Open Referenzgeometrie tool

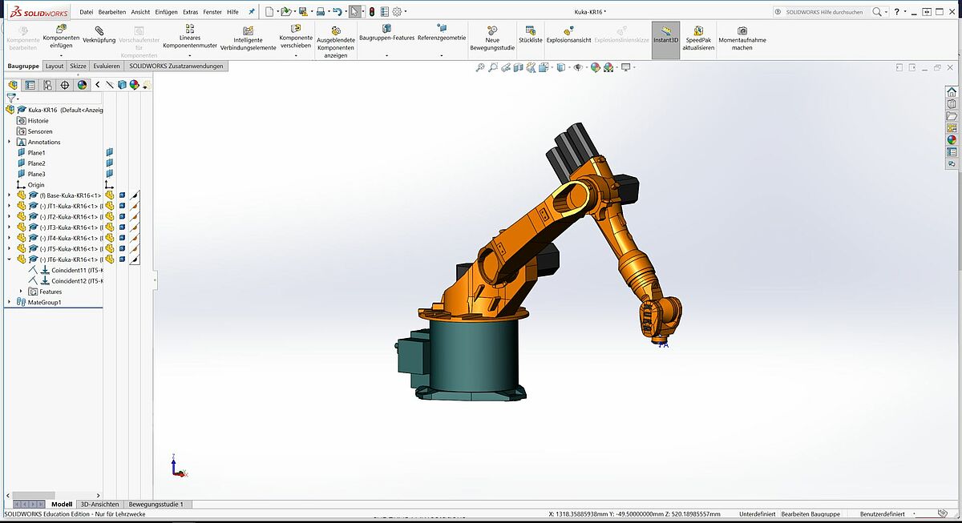442,34
